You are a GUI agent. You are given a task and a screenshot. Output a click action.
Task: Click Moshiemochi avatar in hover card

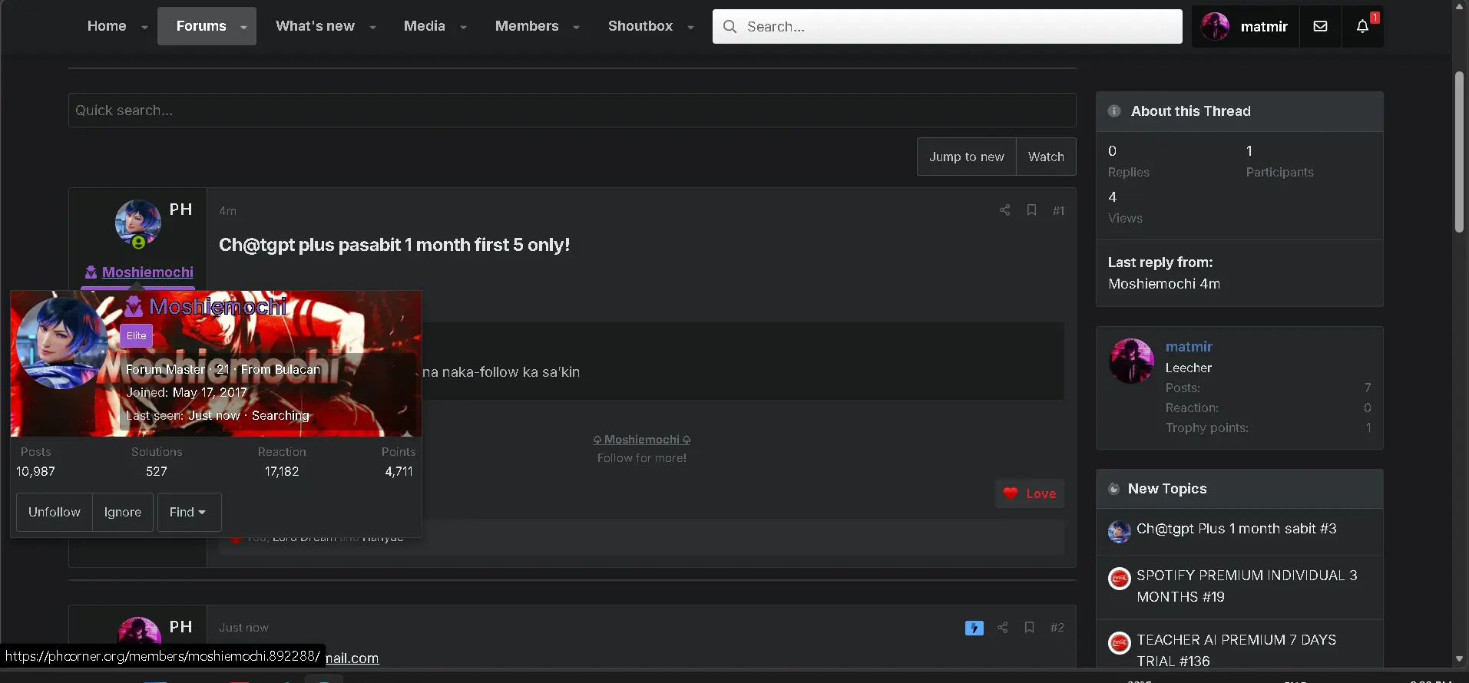coord(62,343)
